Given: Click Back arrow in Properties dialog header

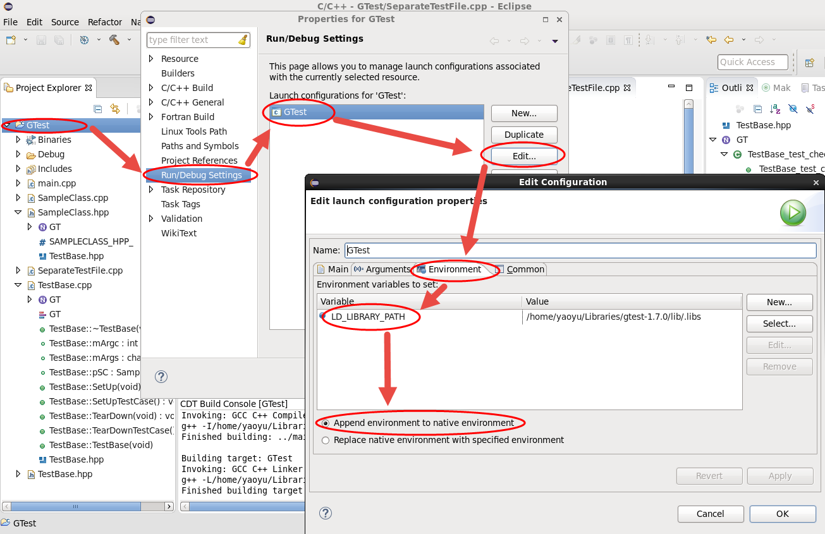Looking at the screenshot, I should pyautogui.click(x=494, y=41).
